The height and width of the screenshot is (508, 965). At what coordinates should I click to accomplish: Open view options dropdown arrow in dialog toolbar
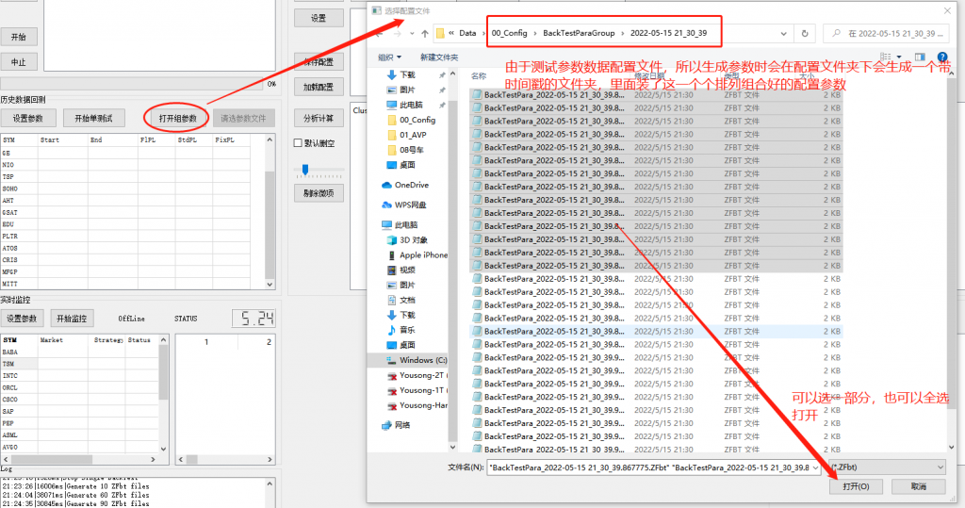(x=899, y=57)
